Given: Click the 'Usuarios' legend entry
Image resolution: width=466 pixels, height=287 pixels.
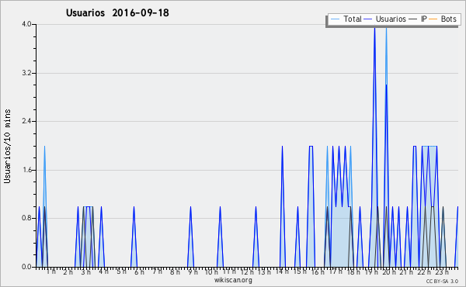Looking at the screenshot, I should pos(385,19).
